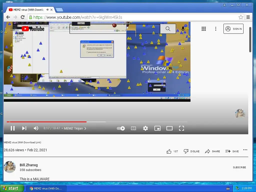Close the MEMZ virus tab

pos(51,10)
